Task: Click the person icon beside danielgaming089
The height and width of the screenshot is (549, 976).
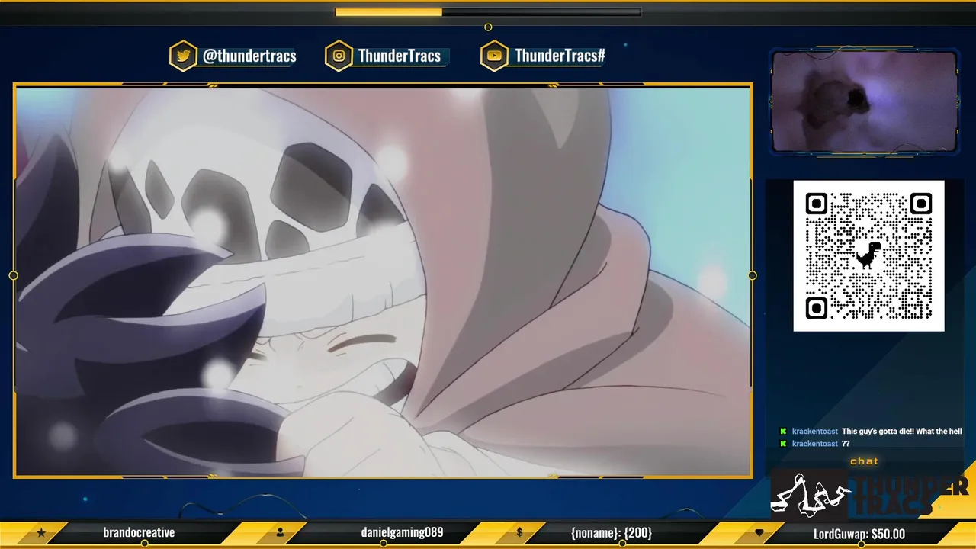Action: pos(281,533)
